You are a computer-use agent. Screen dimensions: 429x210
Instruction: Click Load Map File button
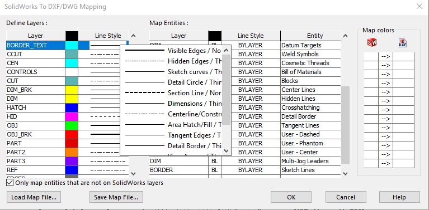[34, 197]
